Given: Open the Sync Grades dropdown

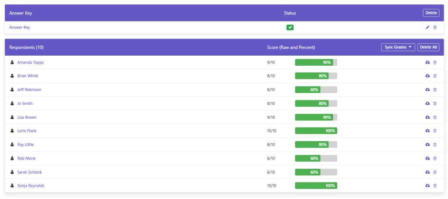Looking at the screenshot, I should point(398,47).
